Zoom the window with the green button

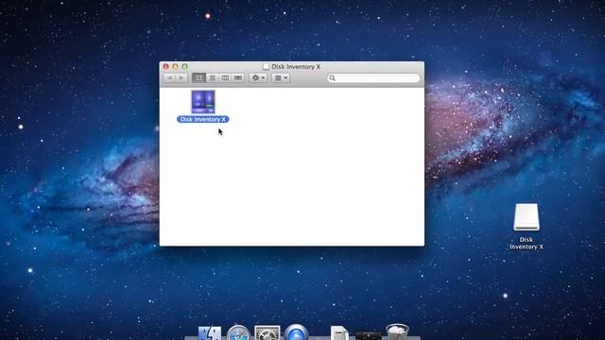coord(185,67)
